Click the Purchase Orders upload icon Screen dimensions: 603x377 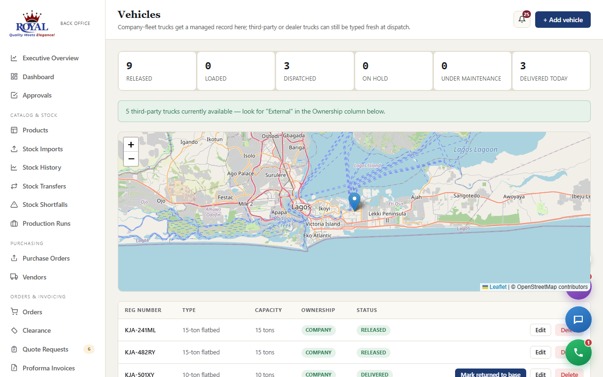coord(14,258)
